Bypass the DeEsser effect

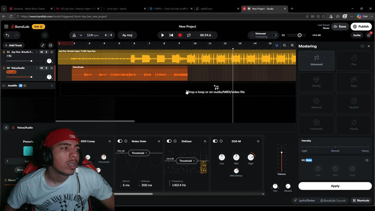click(x=169, y=141)
